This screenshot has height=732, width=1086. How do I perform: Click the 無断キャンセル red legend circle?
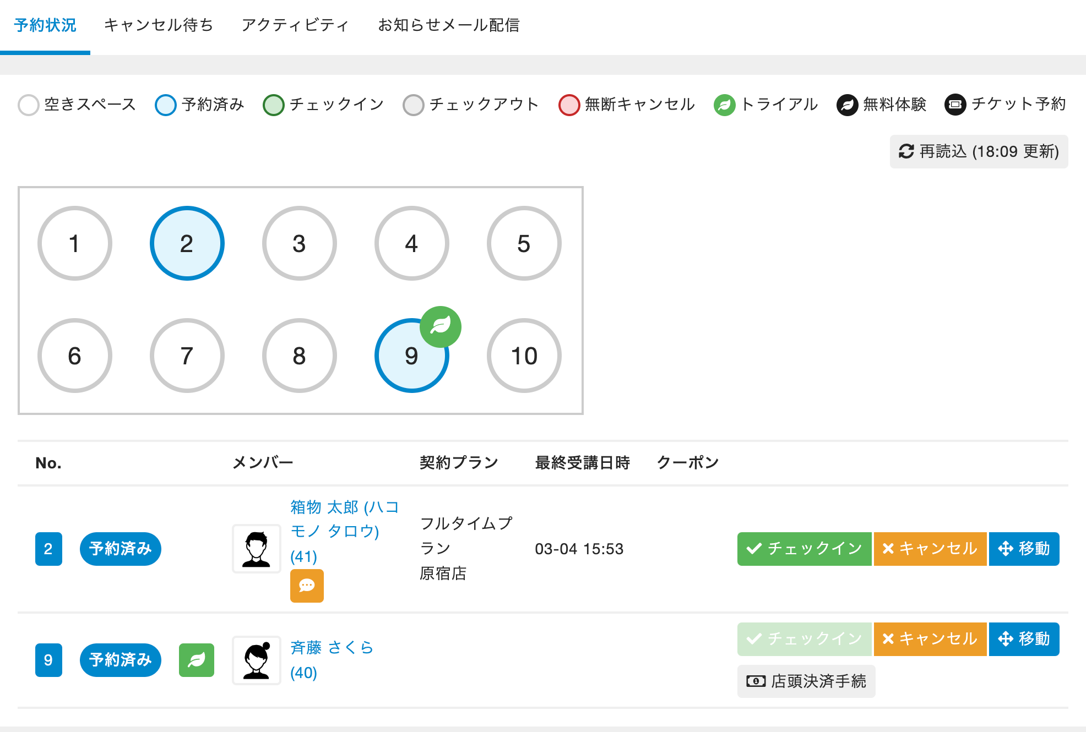click(569, 105)
